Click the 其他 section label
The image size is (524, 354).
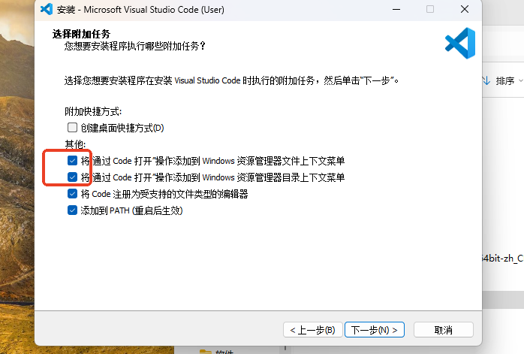click(x=75, y=144)
